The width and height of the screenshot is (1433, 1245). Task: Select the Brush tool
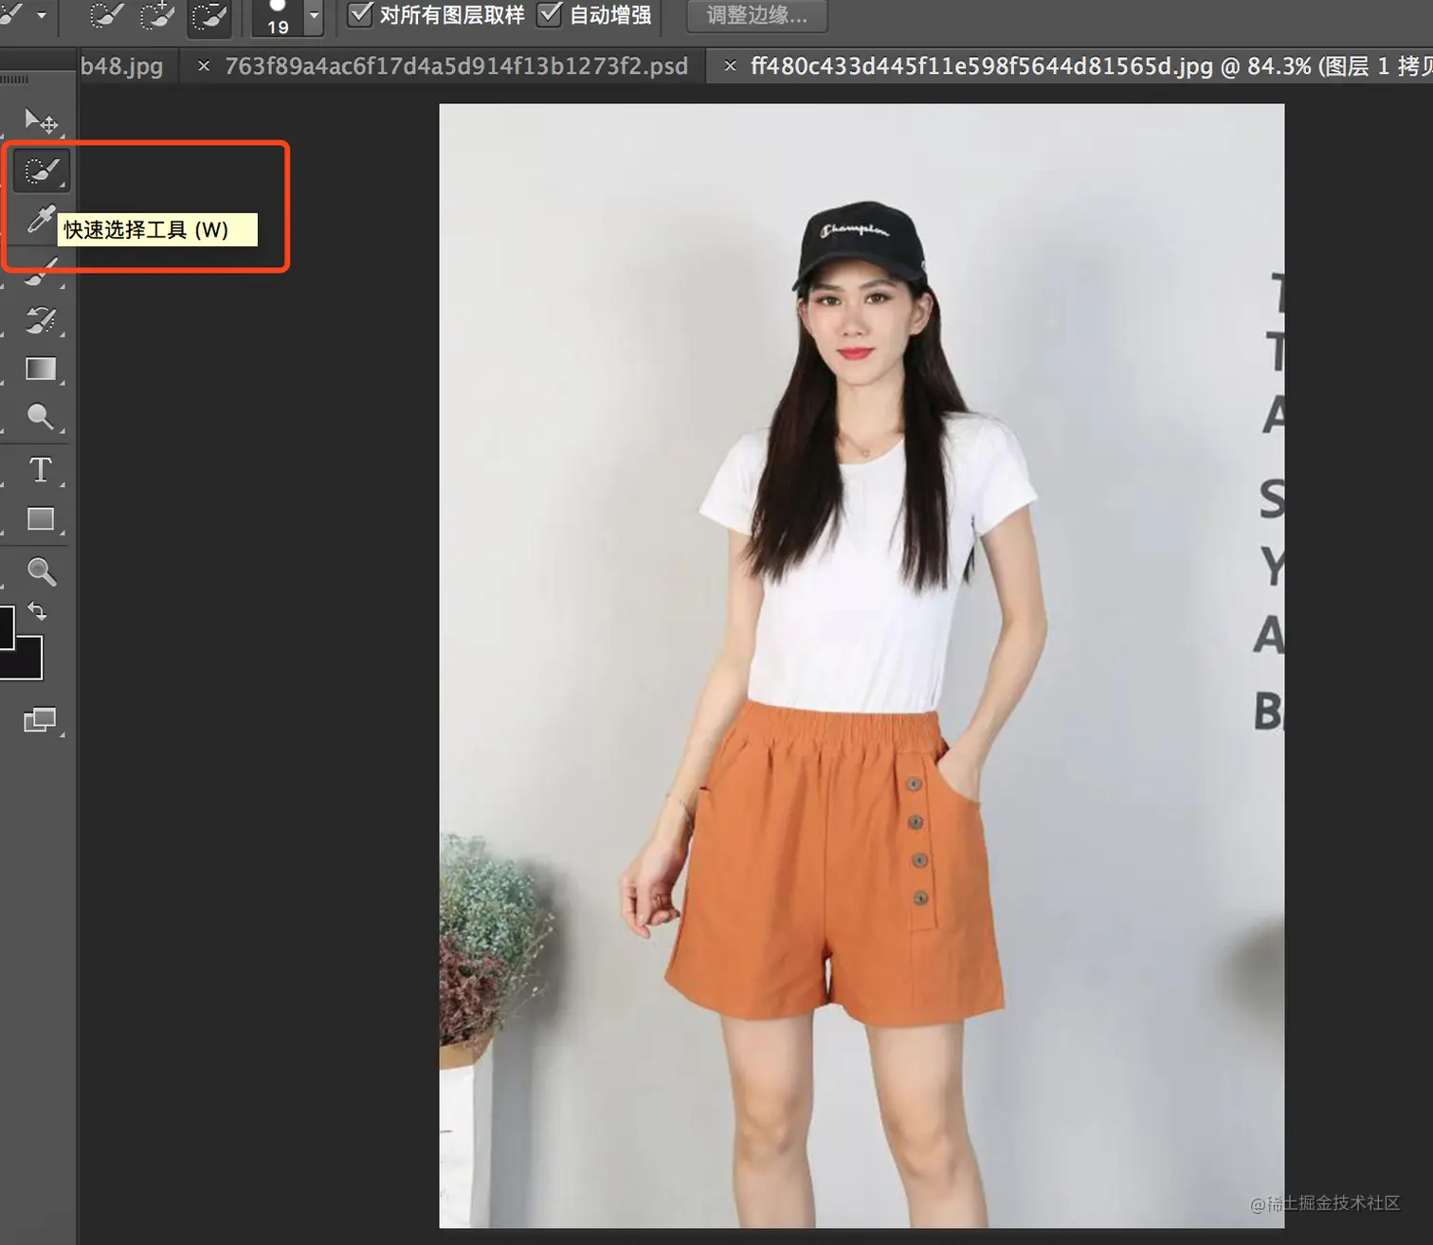pyautogui.click(x=41, y=272)
